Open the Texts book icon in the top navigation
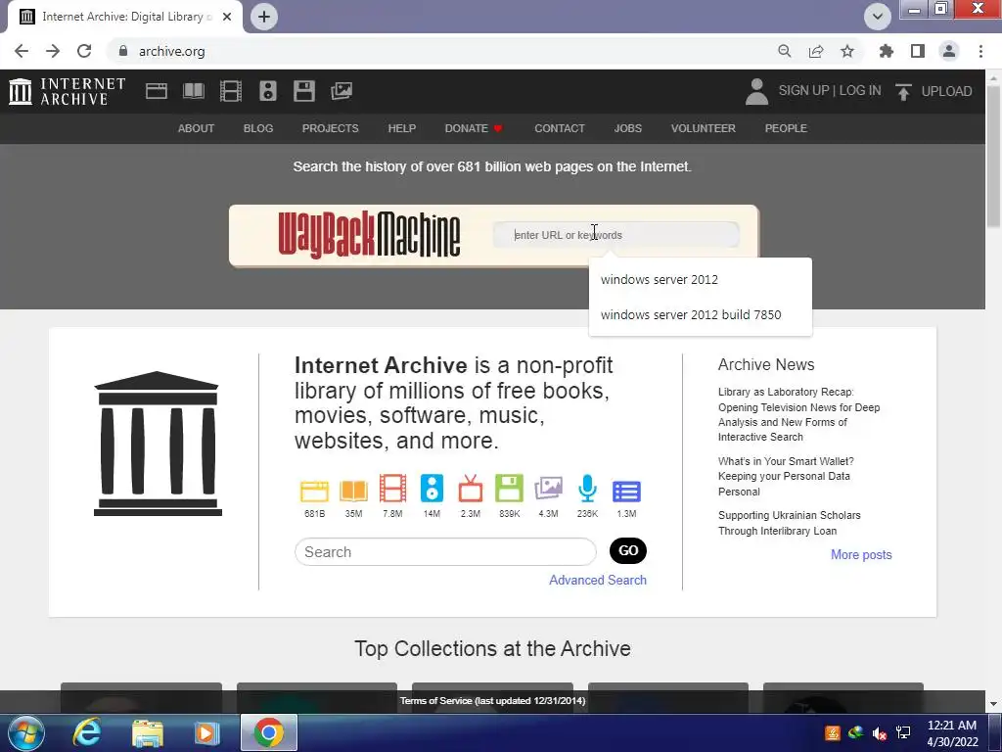 tap(194, 91)
